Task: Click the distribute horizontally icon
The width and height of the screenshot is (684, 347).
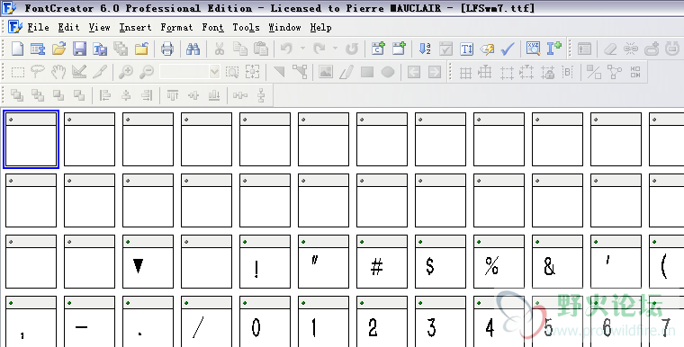Action: tap(240, 95)
